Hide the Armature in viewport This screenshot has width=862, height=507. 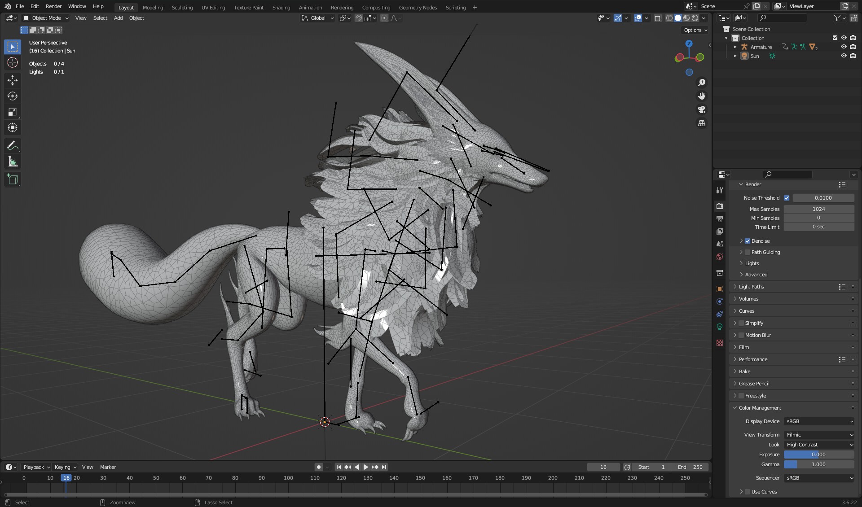tap(844, 47)
